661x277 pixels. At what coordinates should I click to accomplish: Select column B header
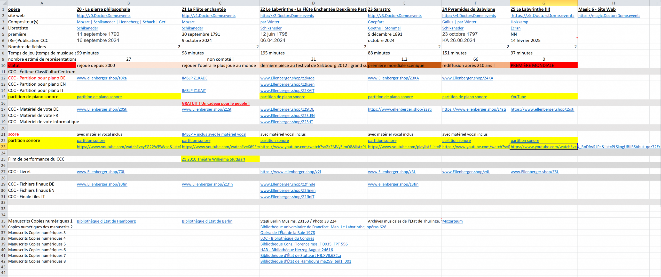[x=129, y=3]
